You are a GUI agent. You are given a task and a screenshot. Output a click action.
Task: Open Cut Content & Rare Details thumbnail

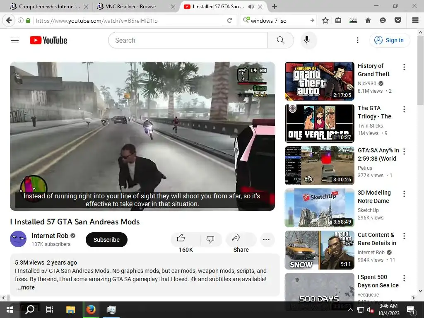click(319, 250)
